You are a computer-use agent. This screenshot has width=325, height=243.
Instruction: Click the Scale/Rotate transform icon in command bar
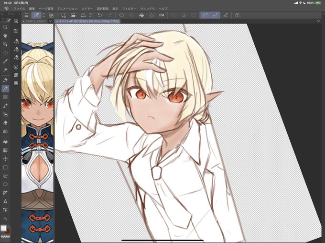point(152,15)
